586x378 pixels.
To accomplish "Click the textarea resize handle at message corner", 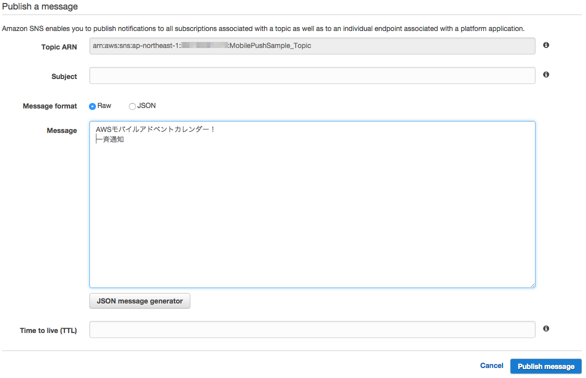I will [533, 285].
